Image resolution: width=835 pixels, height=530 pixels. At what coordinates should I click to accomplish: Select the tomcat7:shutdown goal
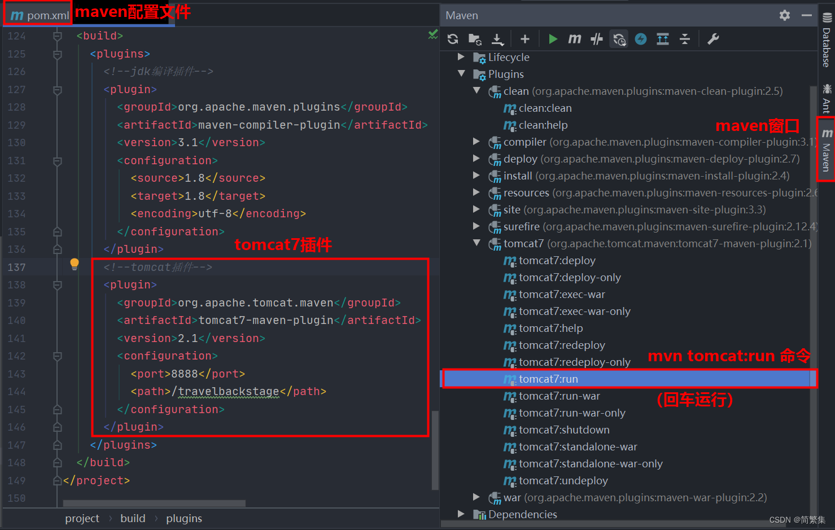pyautogui.click(x=564, y=430)
